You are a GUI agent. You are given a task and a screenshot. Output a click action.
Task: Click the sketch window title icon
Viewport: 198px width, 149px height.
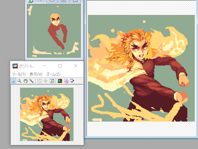[30, 1]
